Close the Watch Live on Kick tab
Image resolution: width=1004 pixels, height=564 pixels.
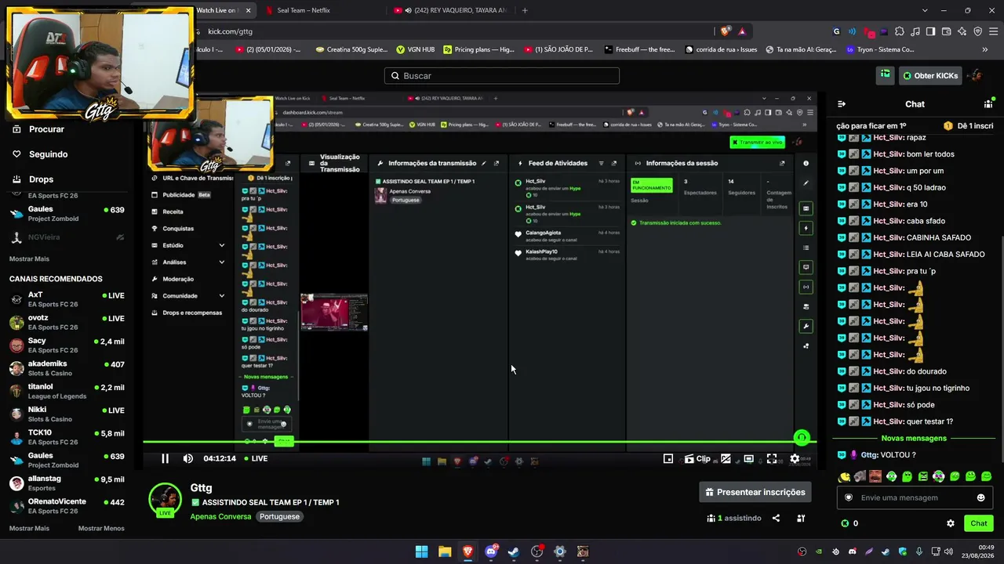[249, 10]
